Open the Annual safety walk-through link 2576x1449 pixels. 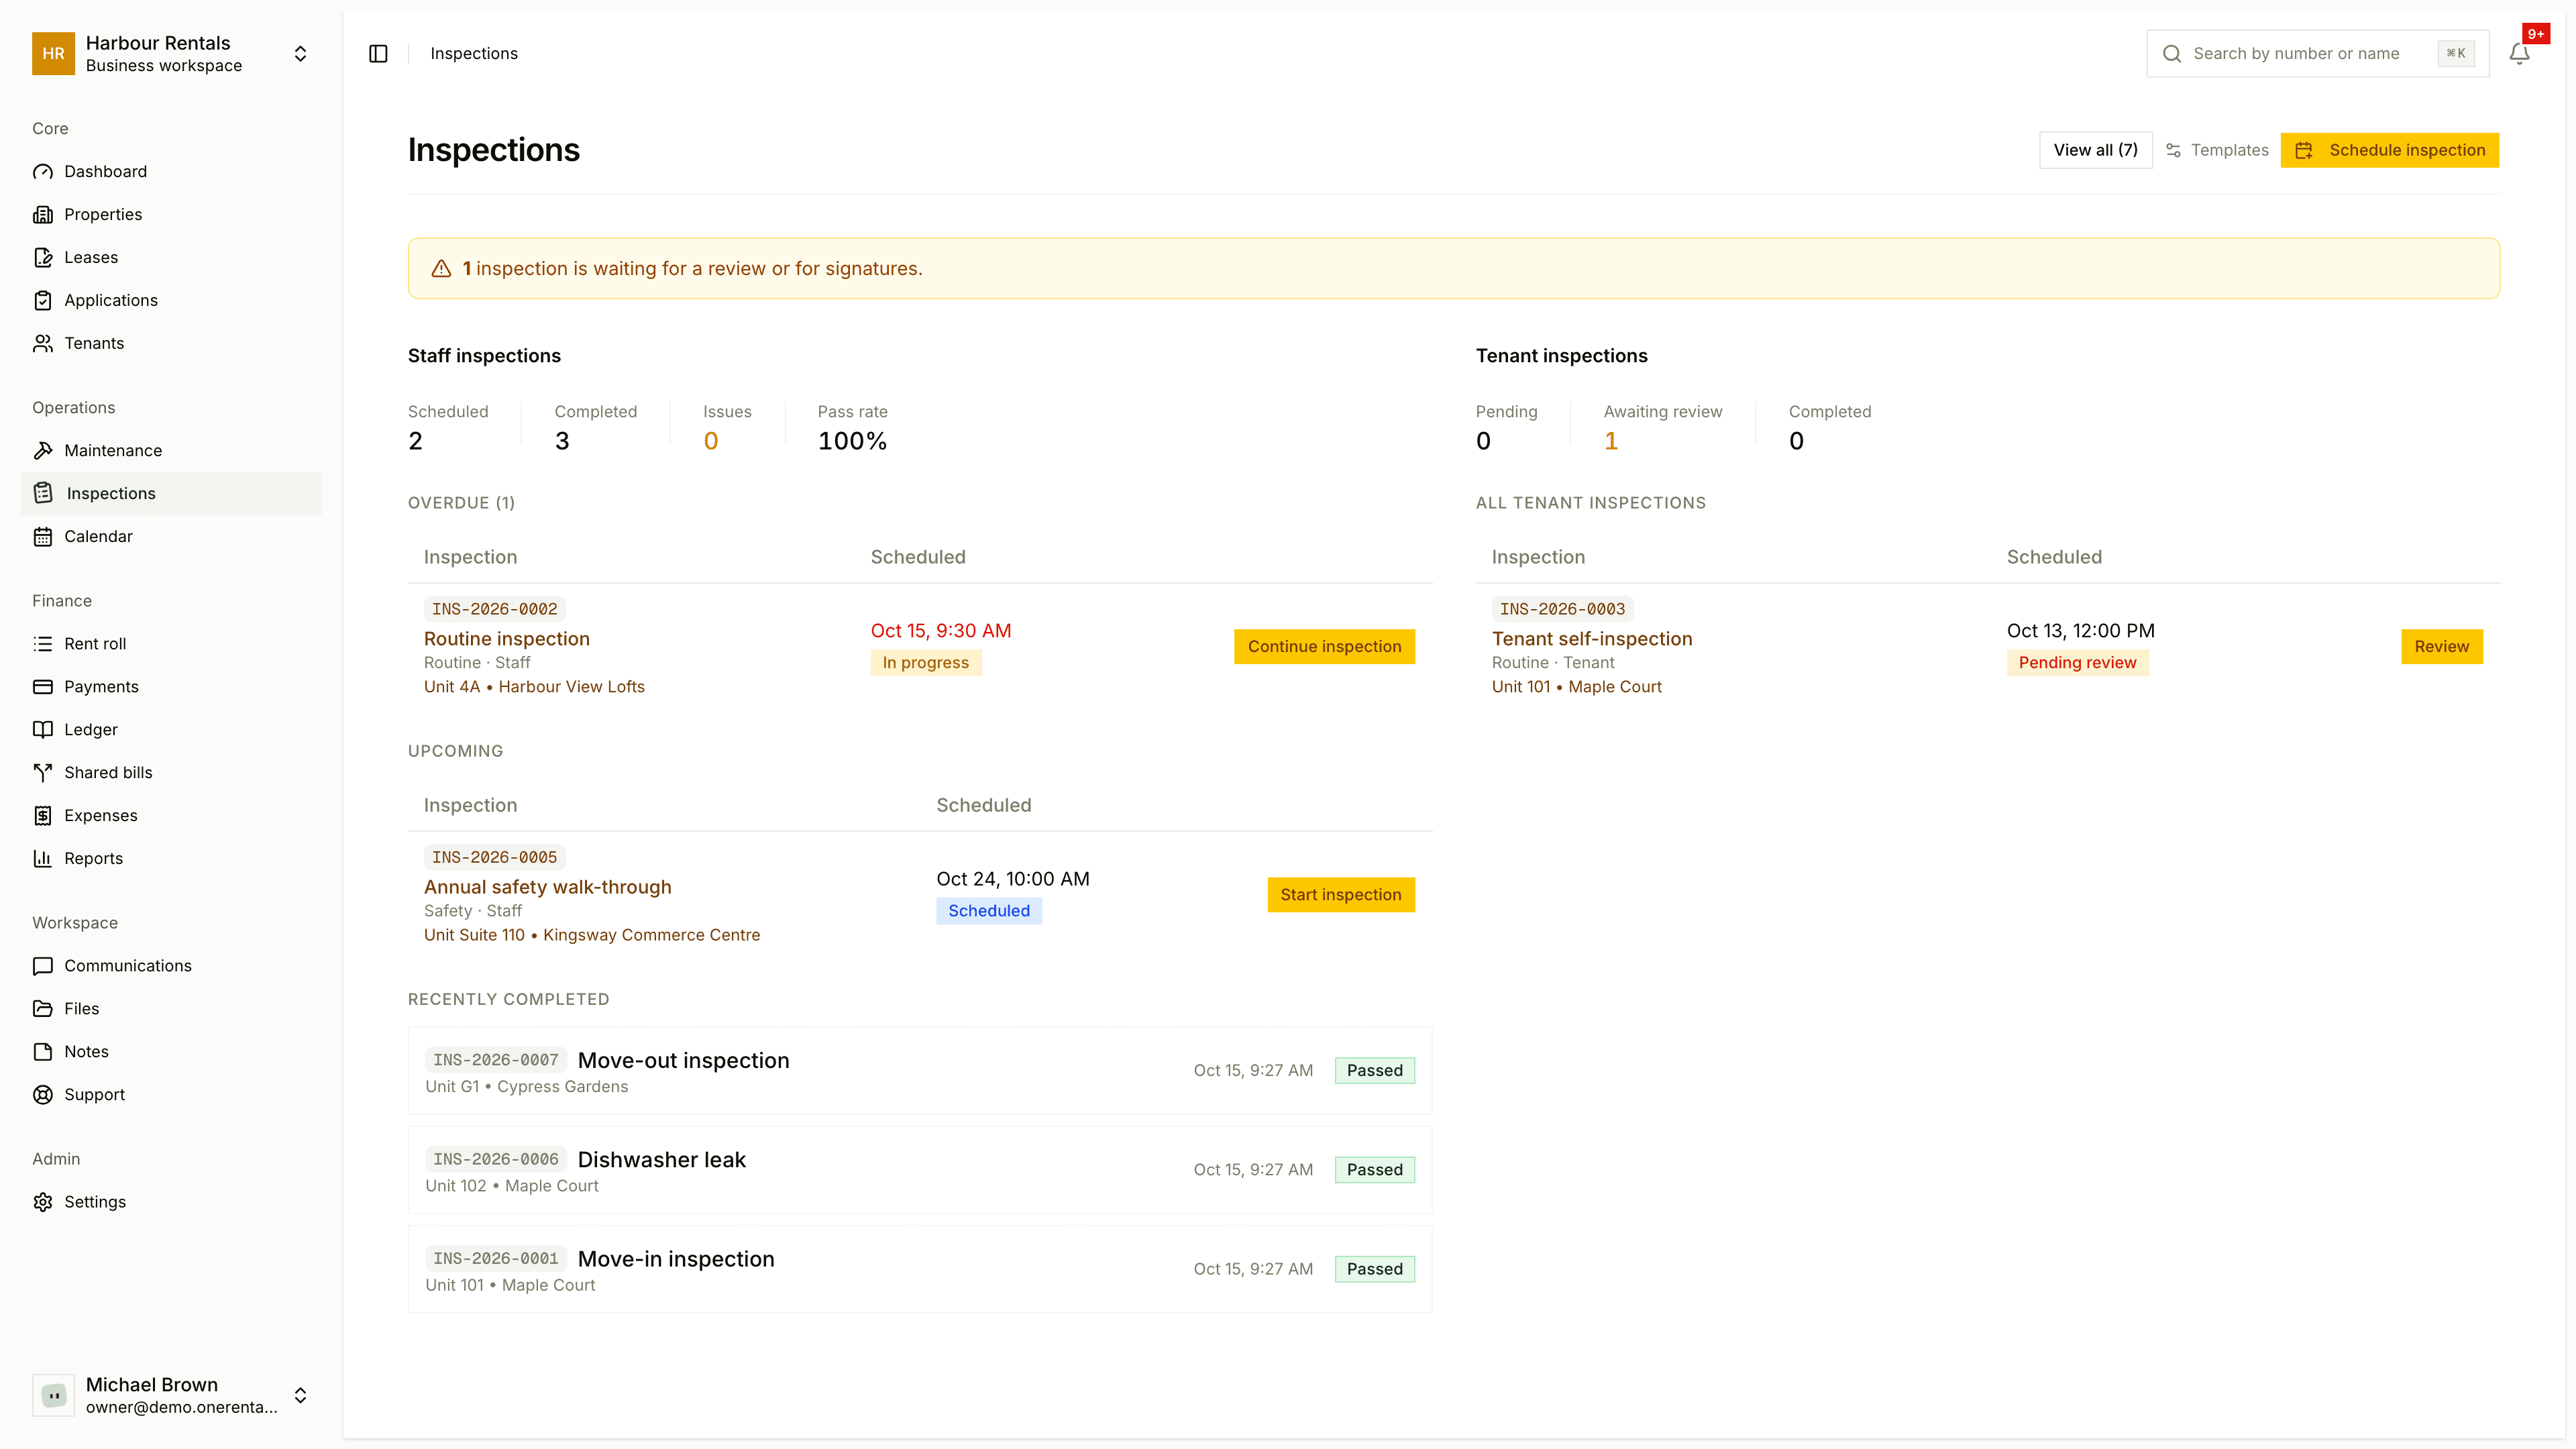547,887
